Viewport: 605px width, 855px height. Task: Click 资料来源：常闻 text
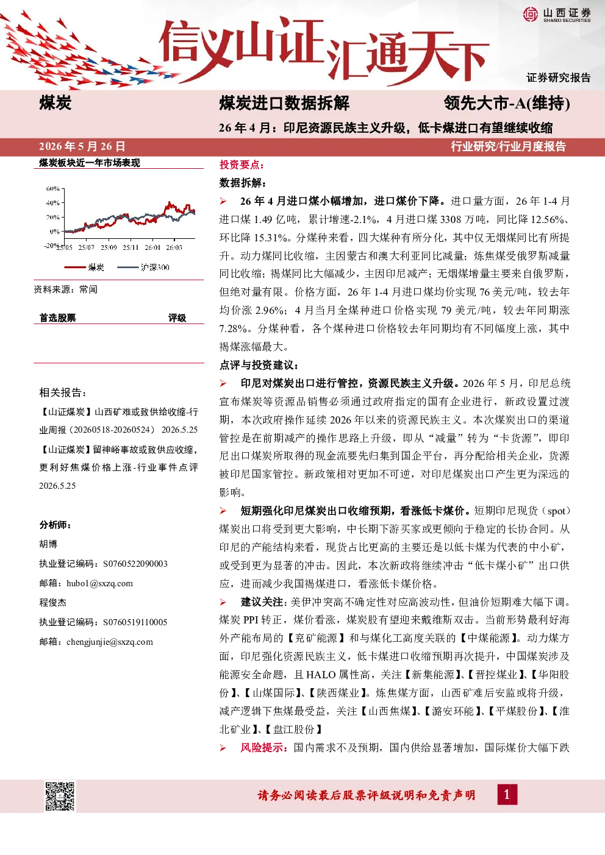click(x=65, y=289)
